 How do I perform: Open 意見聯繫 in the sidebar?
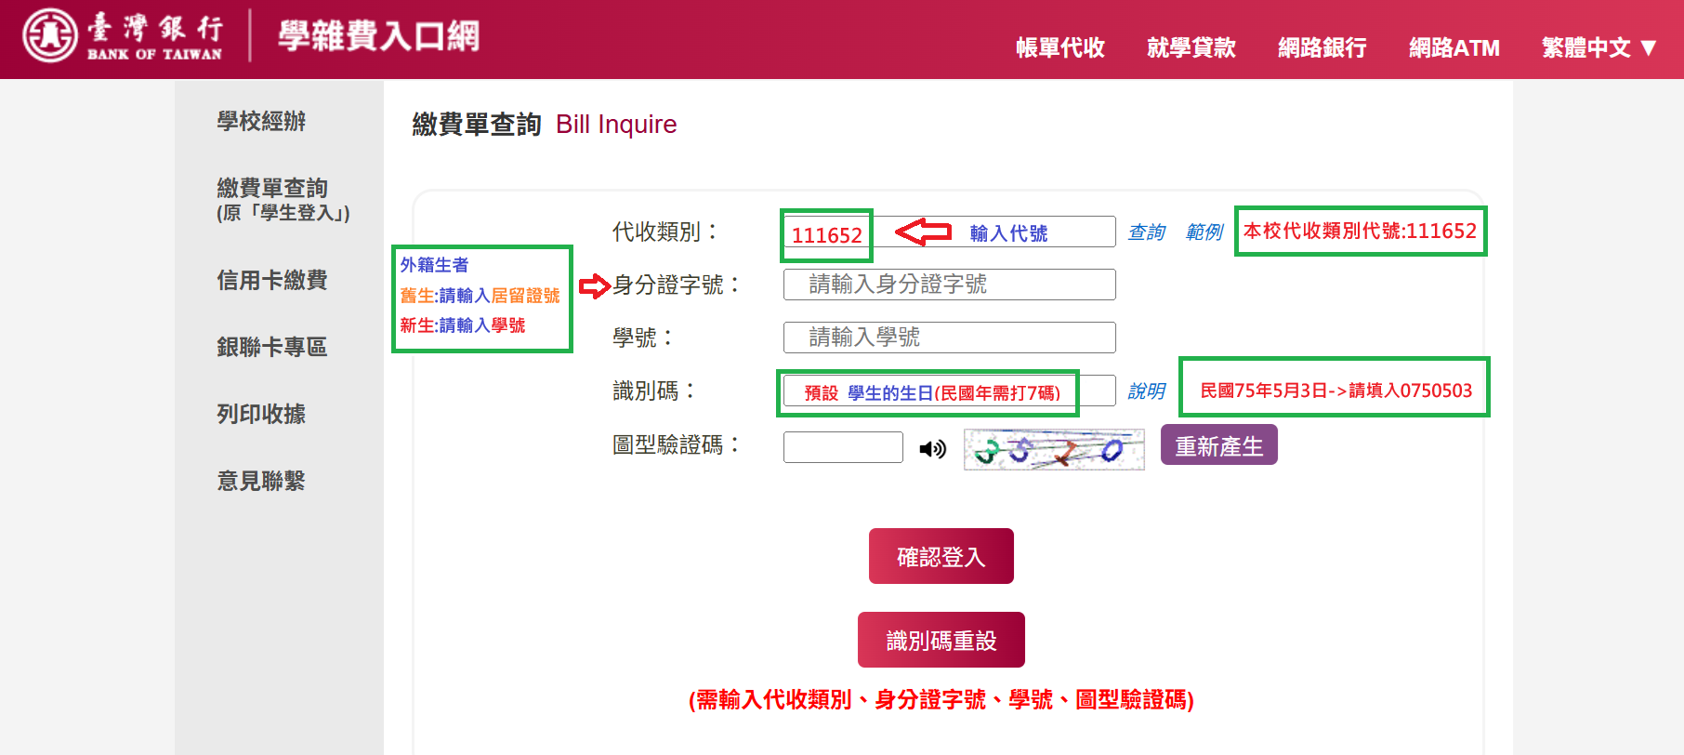coord(261,481)
